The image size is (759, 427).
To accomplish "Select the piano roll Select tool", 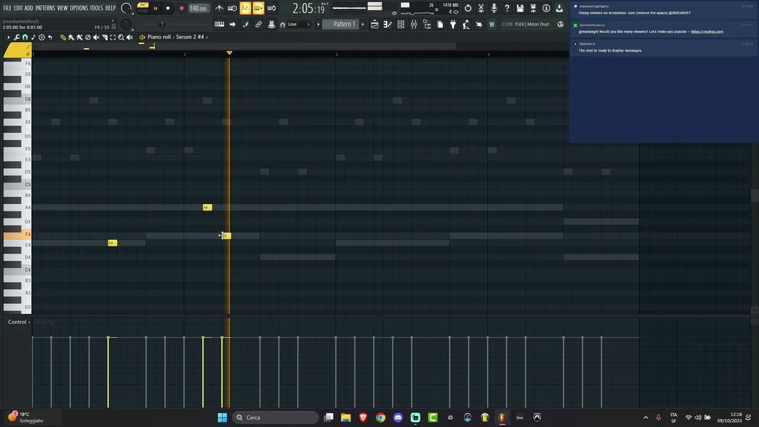I will point(113,37).
